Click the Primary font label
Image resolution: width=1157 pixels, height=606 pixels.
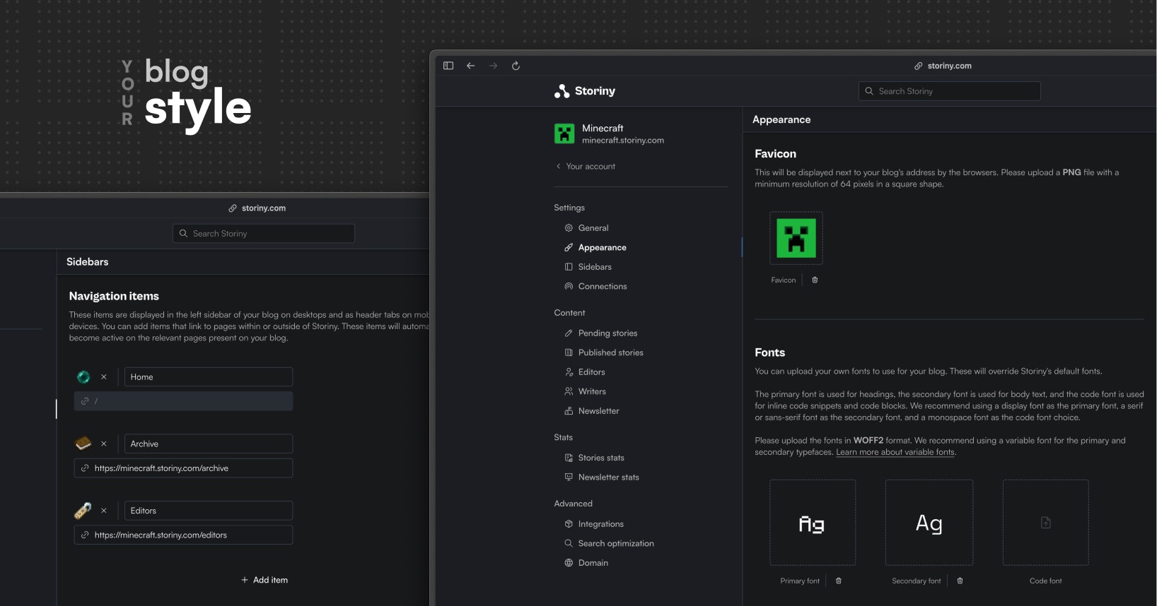pyautogui.click(x=800, y=581)
